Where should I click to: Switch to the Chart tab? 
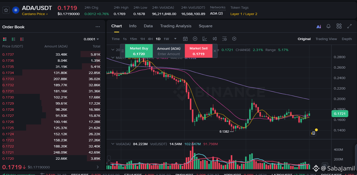[117, 26]
